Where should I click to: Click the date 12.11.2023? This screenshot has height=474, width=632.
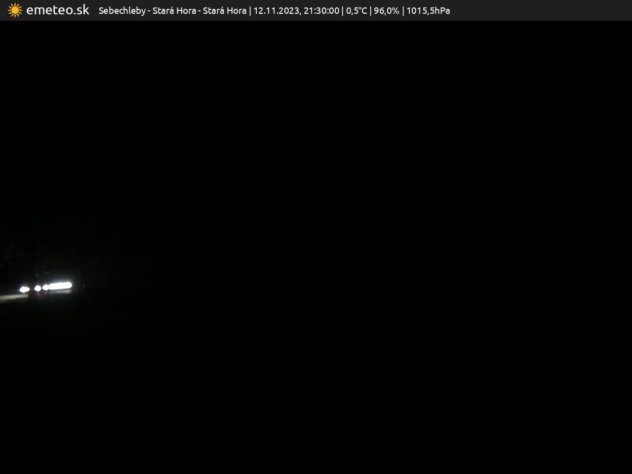(x=276, y=10)
